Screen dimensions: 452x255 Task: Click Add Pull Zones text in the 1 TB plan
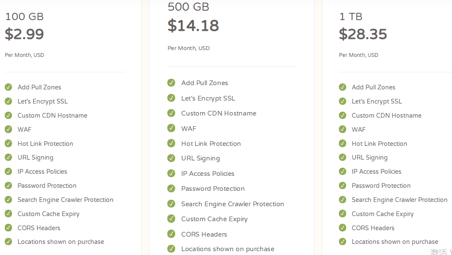pos(373,87)
